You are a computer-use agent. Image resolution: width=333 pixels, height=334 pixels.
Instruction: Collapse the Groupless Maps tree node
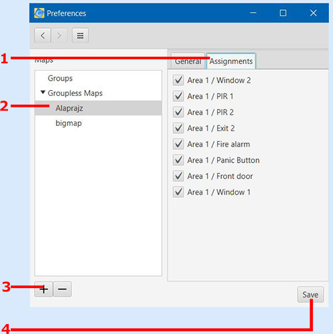43,92
